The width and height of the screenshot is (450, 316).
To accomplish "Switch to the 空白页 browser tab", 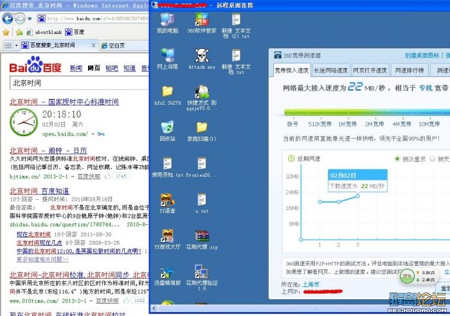I will (x=123, y=46).
